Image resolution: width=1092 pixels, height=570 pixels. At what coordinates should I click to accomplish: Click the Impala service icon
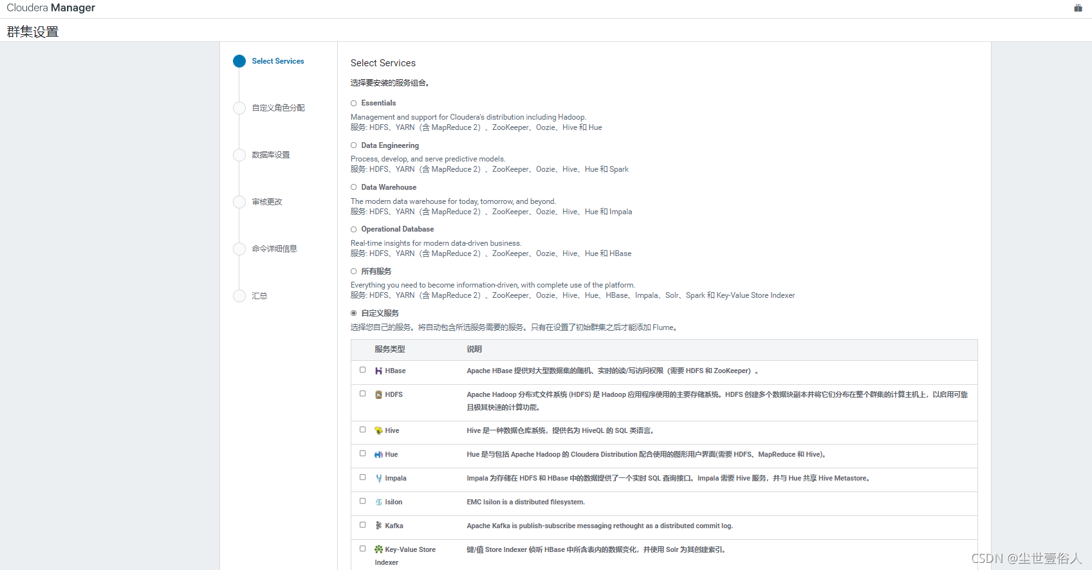click(x=378, y=479)
